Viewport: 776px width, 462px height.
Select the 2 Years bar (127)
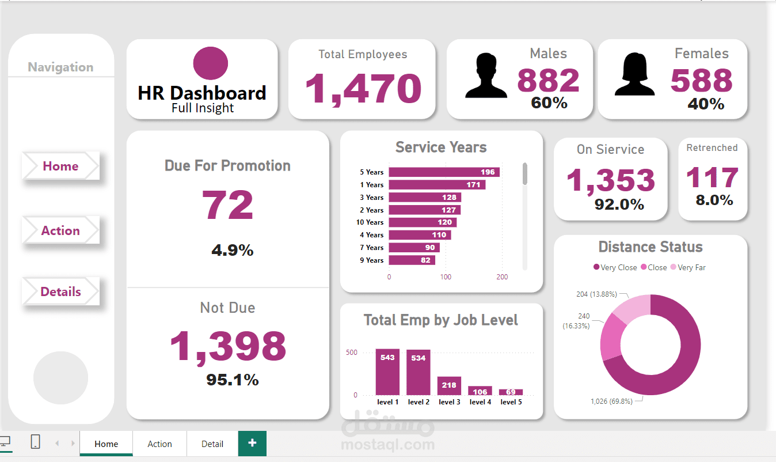[424, 210]
